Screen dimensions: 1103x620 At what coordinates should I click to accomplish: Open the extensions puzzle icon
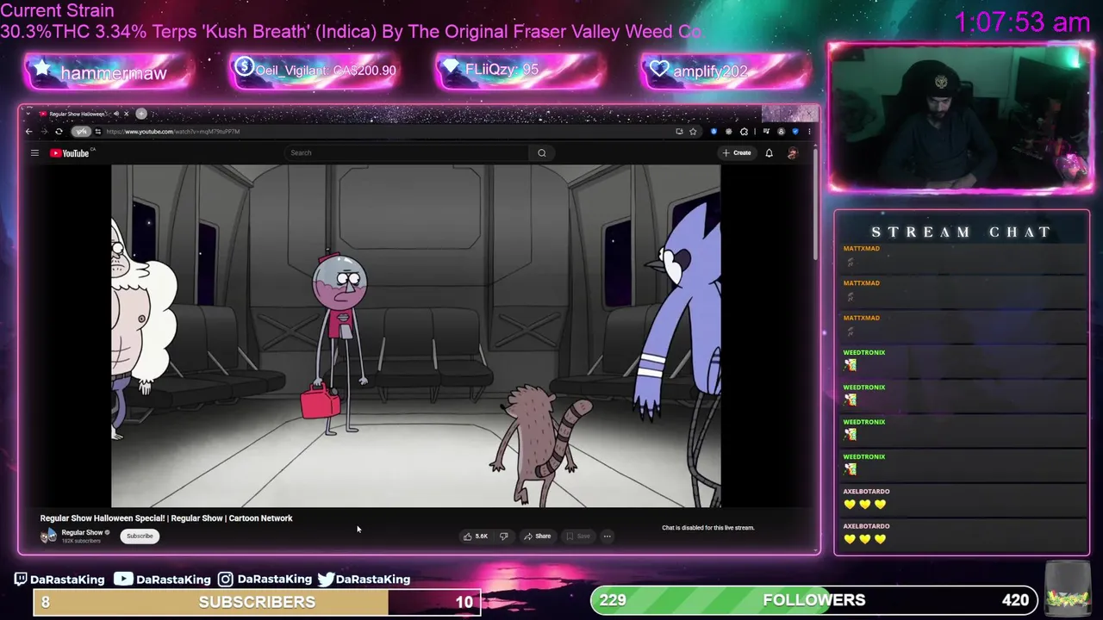click(x=744, y=132)
